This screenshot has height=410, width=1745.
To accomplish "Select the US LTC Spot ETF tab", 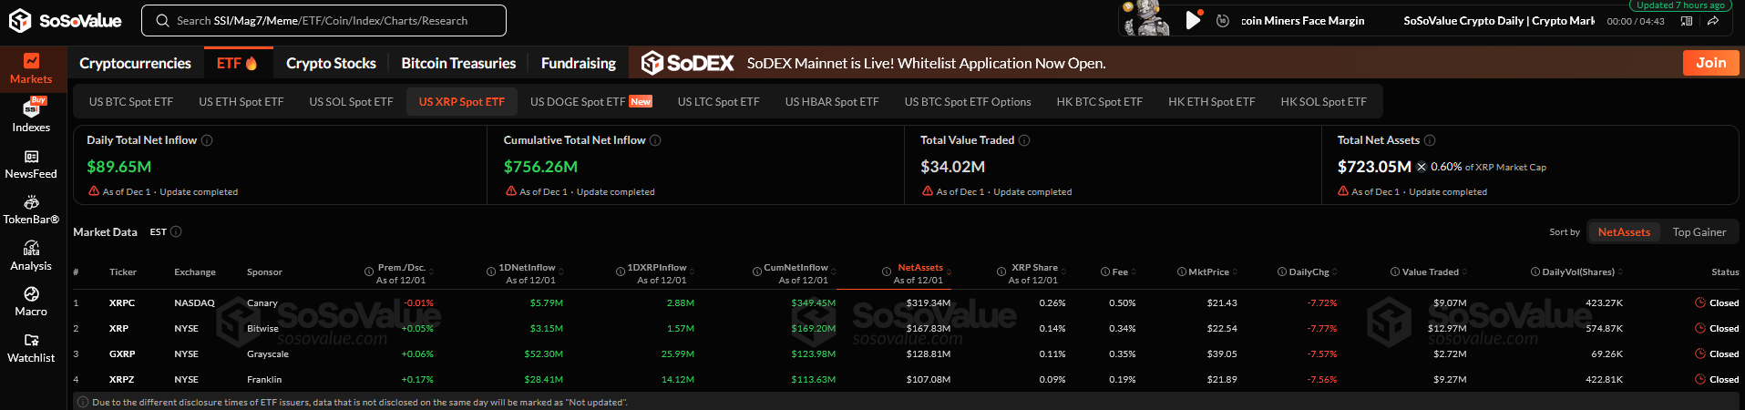I will [x=718, y=102].
